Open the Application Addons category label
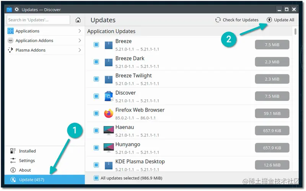The height and width of the screenshot is (191, 306). click(x=34, y=40)
